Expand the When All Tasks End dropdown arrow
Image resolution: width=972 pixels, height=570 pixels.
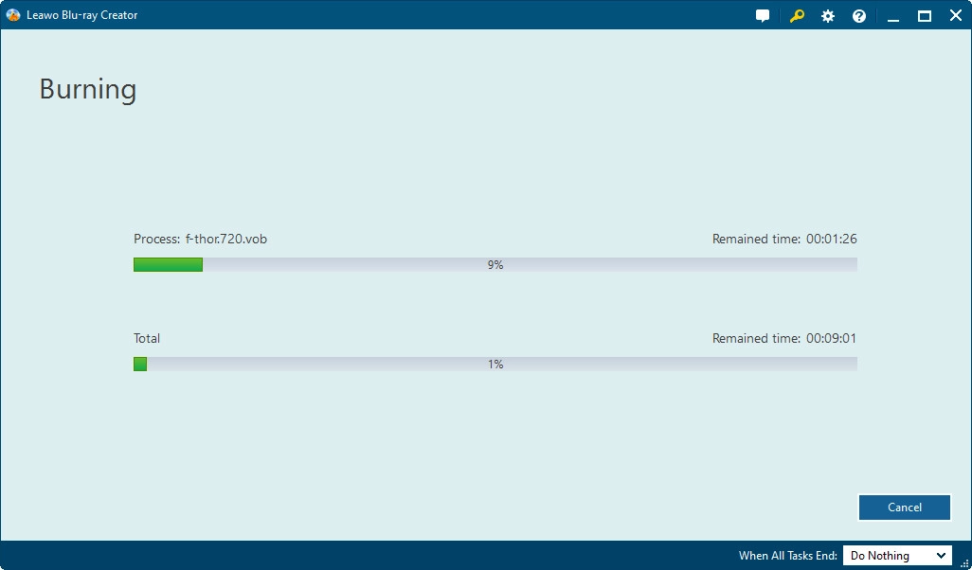[941, 556]
